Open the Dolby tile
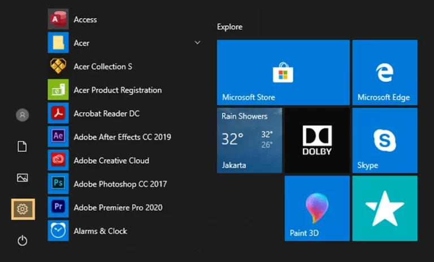 tap(317, 141)
